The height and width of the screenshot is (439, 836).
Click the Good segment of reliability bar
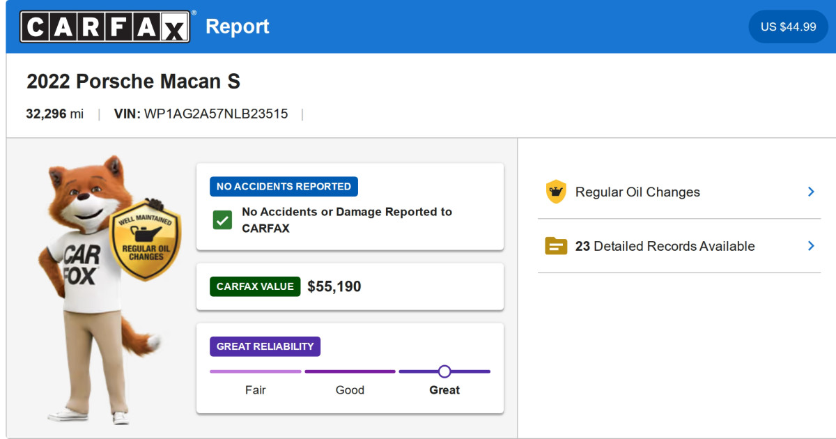(350, 371)
